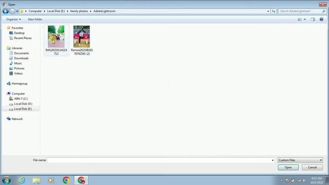Select Local Disk (E:) in breadcrumb path
This screenshot has width=329, height=185.
[56, 11]
